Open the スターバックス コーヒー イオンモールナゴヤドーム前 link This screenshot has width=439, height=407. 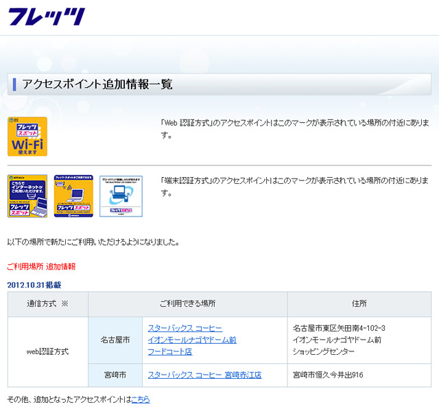[192, 340]
